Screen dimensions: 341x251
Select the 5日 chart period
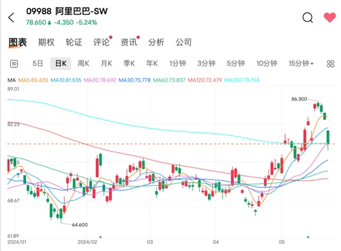38,63
